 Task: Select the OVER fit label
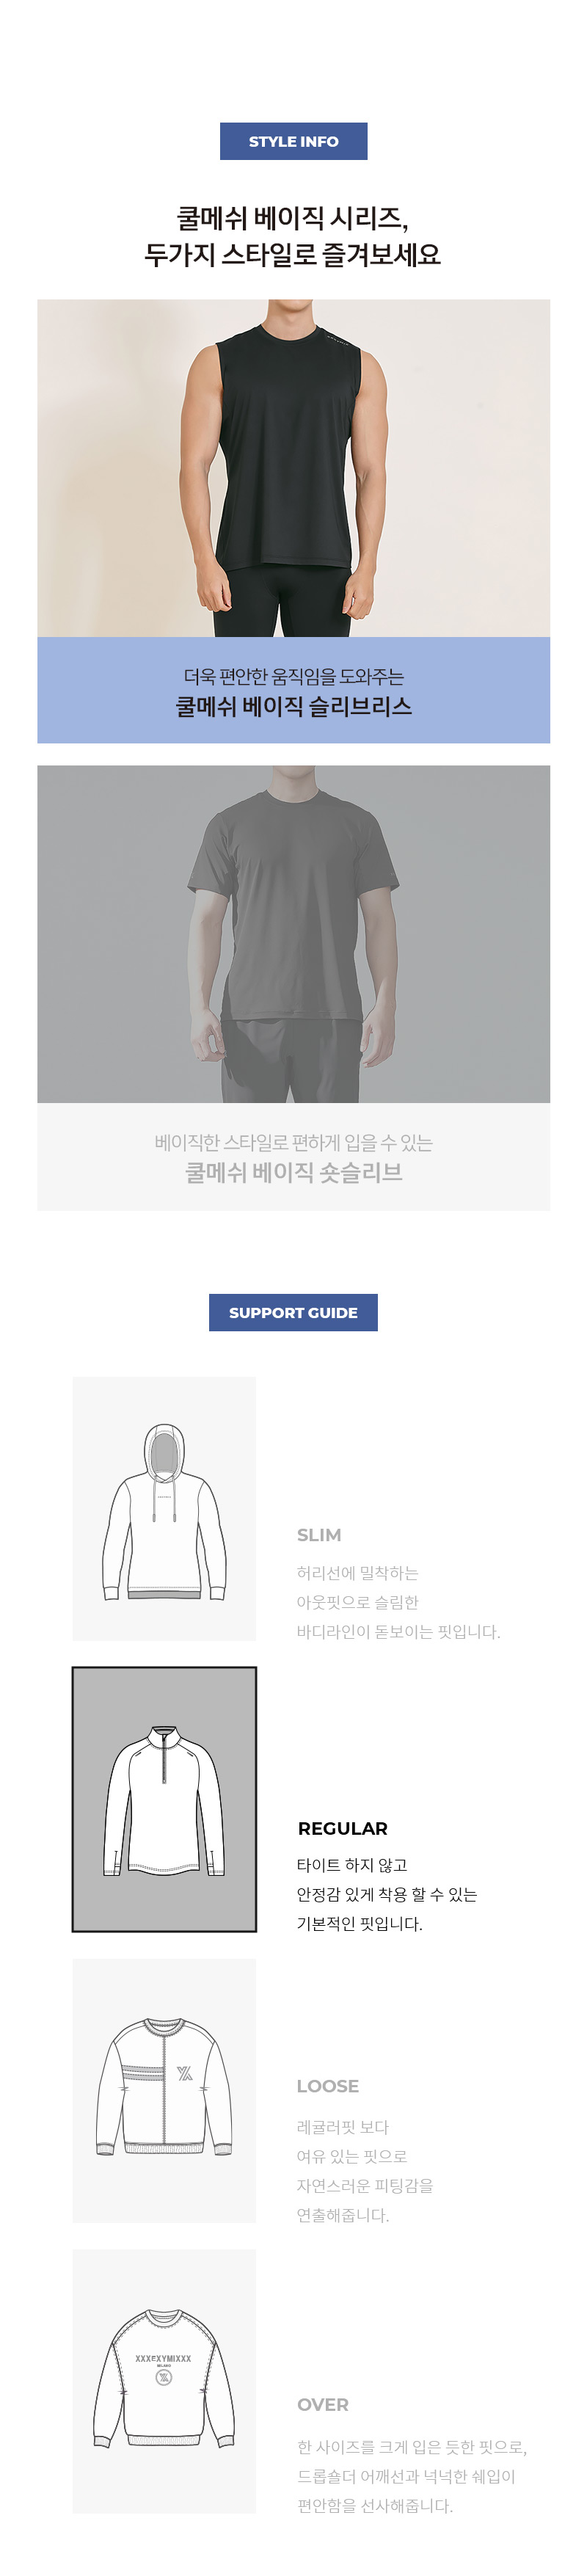click(323, 2405)
